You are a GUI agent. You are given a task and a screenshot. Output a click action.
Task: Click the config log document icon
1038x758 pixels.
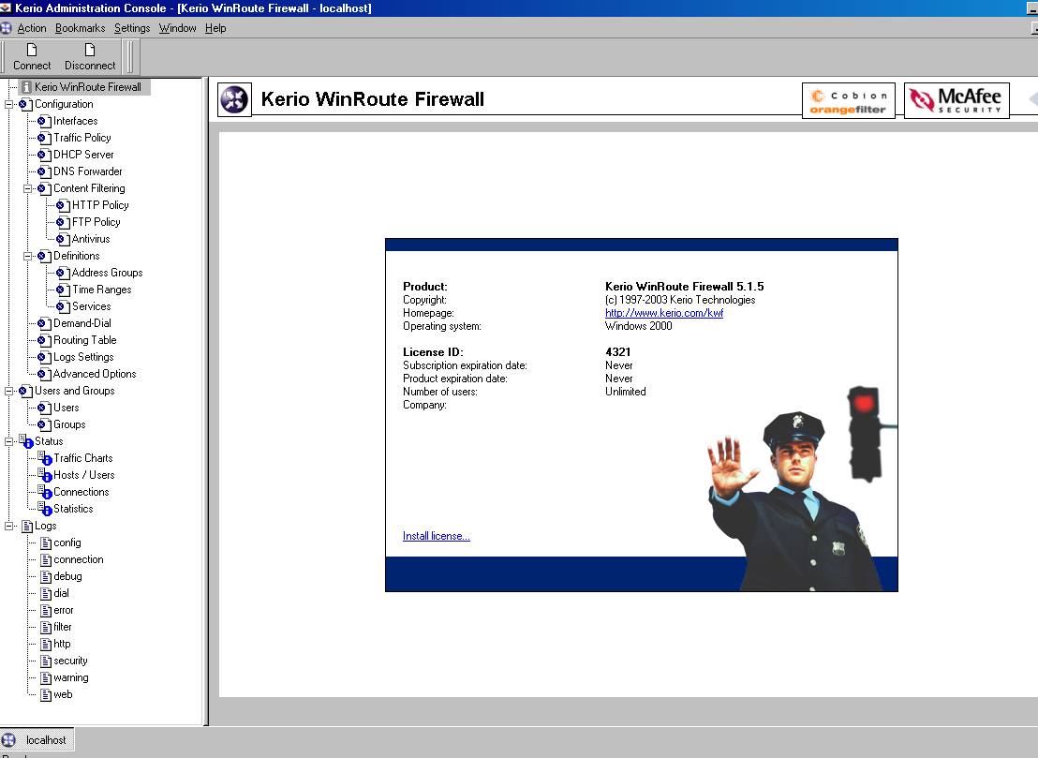point(46,543)
